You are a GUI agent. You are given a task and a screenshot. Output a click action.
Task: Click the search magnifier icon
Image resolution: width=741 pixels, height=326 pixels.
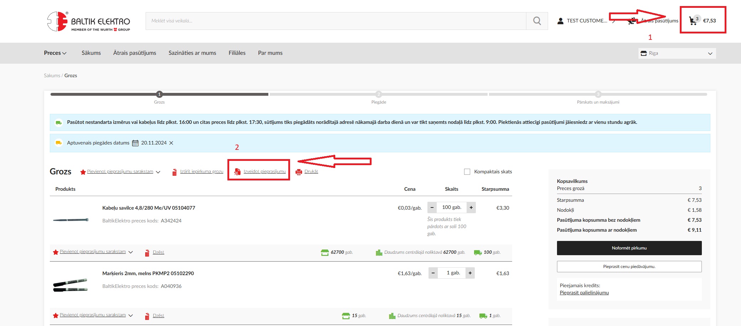tap(537, 21)
